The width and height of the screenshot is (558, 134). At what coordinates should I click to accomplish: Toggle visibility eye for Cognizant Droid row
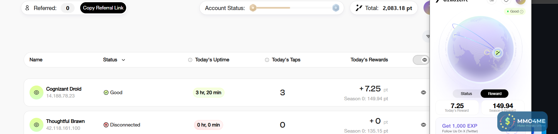[424, 92]
